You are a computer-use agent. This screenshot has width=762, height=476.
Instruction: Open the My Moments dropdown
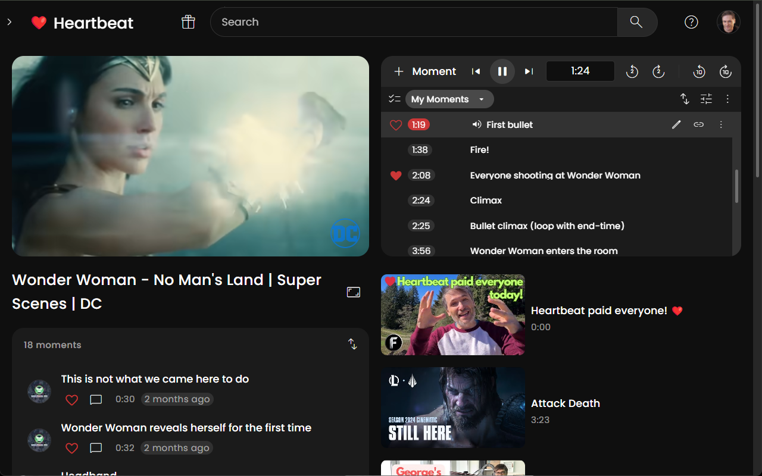pyautogui.click(x=449, y=99)
